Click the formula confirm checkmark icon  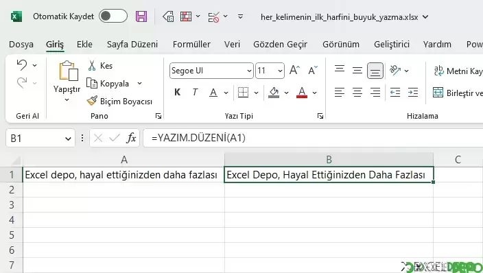115,138
